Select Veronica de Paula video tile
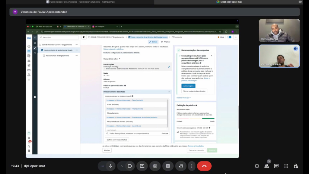Screen dimensions: 309x174 279,56
